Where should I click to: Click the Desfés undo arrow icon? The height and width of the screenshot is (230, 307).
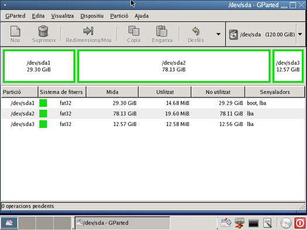pos(196,31)
